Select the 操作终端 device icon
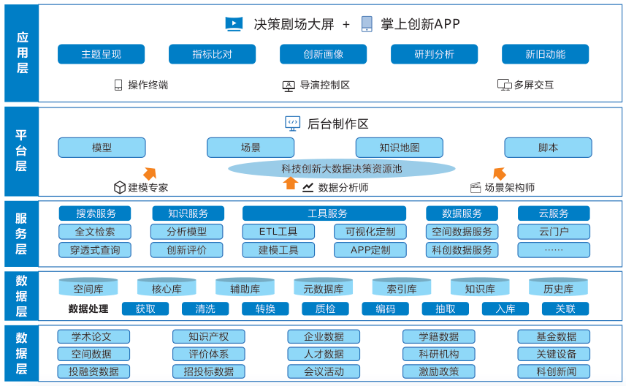The image size is (626, 386). (x=118, y=85)
